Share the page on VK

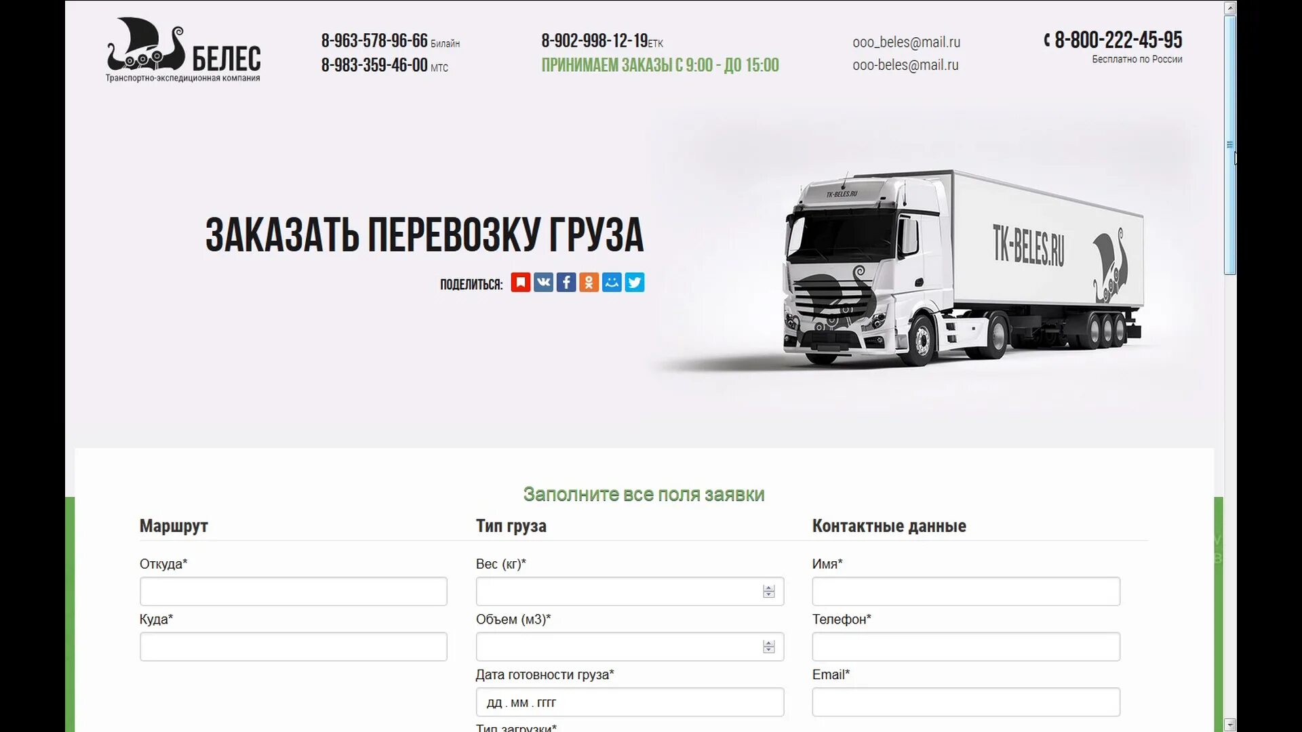click(543, 283)
